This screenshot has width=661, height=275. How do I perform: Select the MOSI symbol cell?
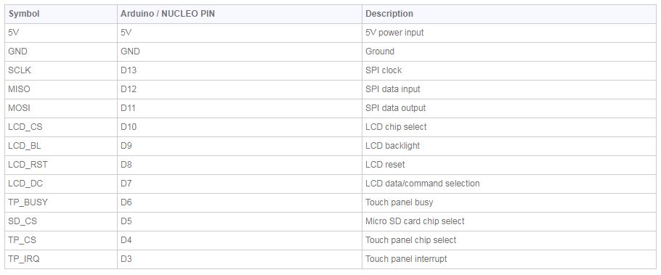pyautogui.click(x=61, y=108)
